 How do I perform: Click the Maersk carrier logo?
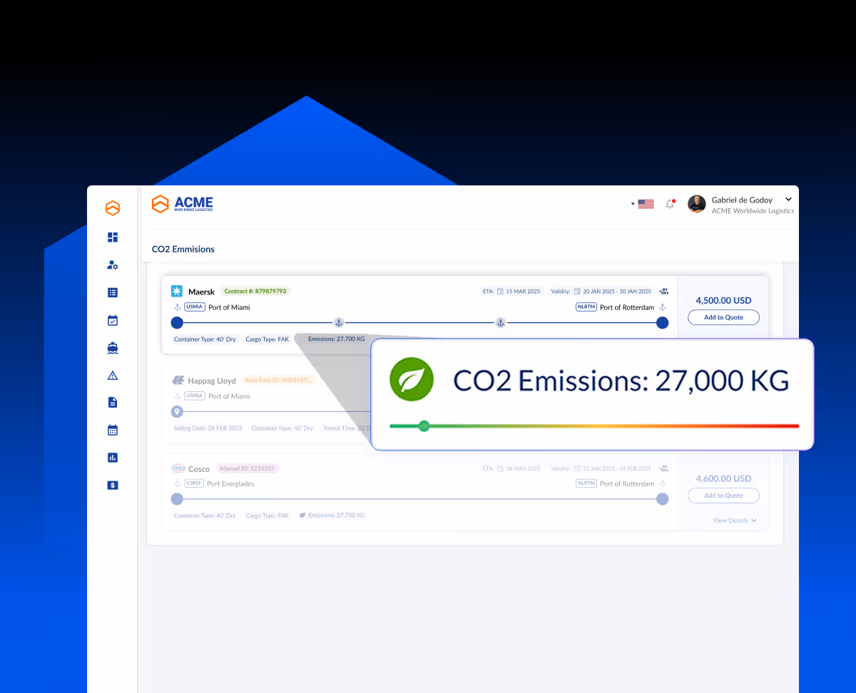tap(177, 291)
